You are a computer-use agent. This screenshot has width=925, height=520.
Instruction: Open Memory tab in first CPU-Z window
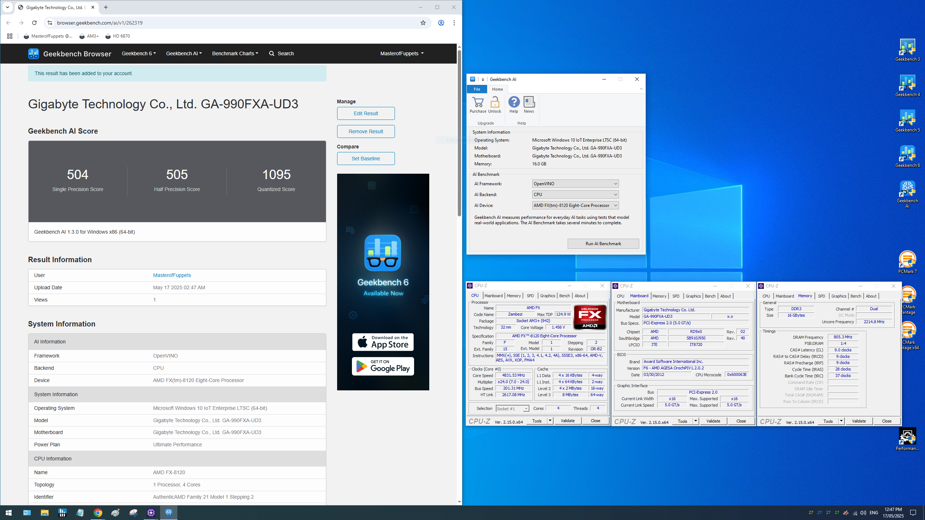click(513, 296)
